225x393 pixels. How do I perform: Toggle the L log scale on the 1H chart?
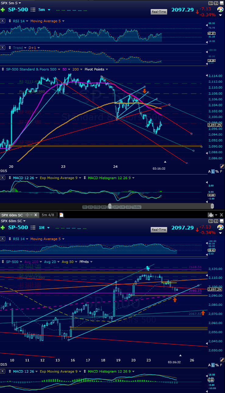click(x=213, y=365)
